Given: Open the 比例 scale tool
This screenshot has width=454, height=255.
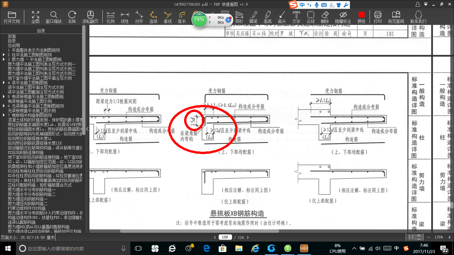Looking at the screenshot, I should pyautogui.click(x=111, y=17).
